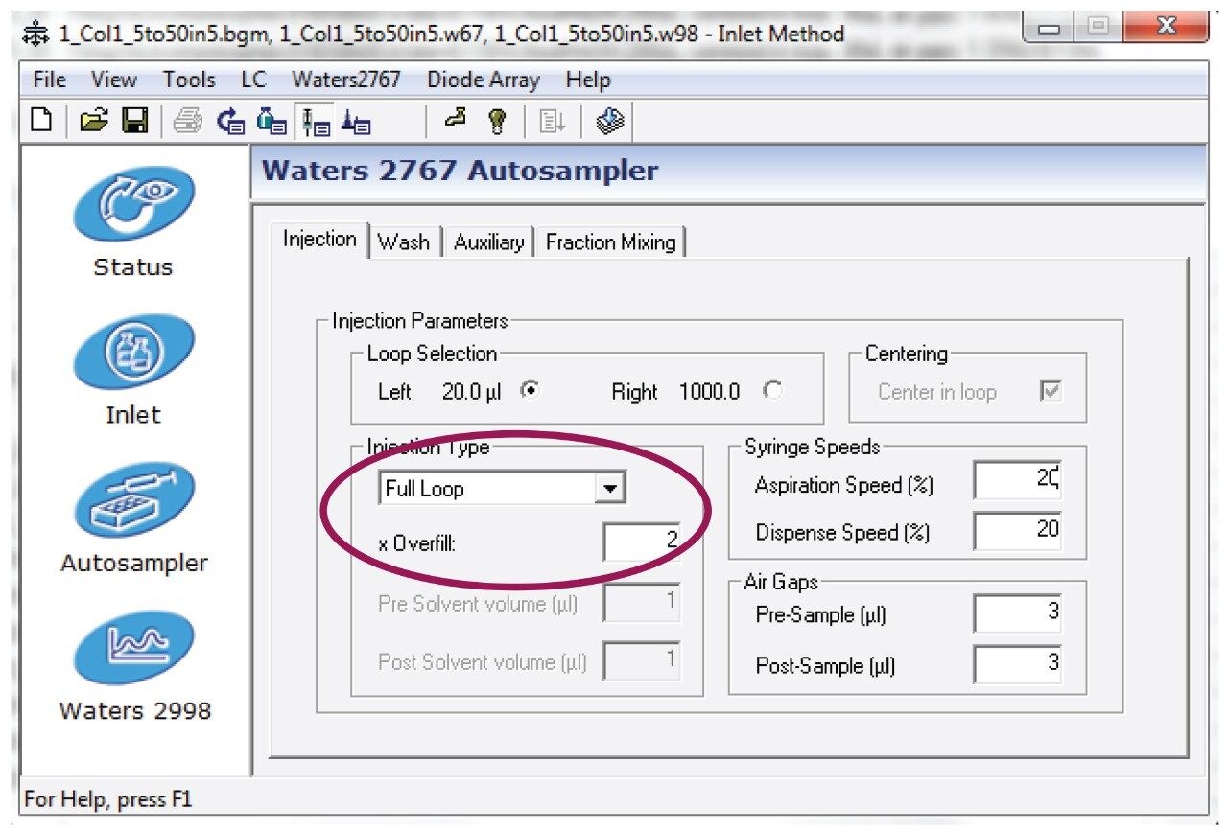Save the method with floppy icon
Image resolution: width=1228 pixels, height=831 pixels.
click(x=134, y=121)
